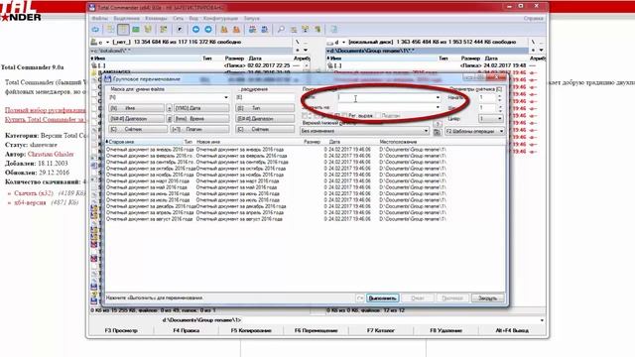
Task: Click the refresh icon in Total Commander toolbar
Action: point(95,30)
